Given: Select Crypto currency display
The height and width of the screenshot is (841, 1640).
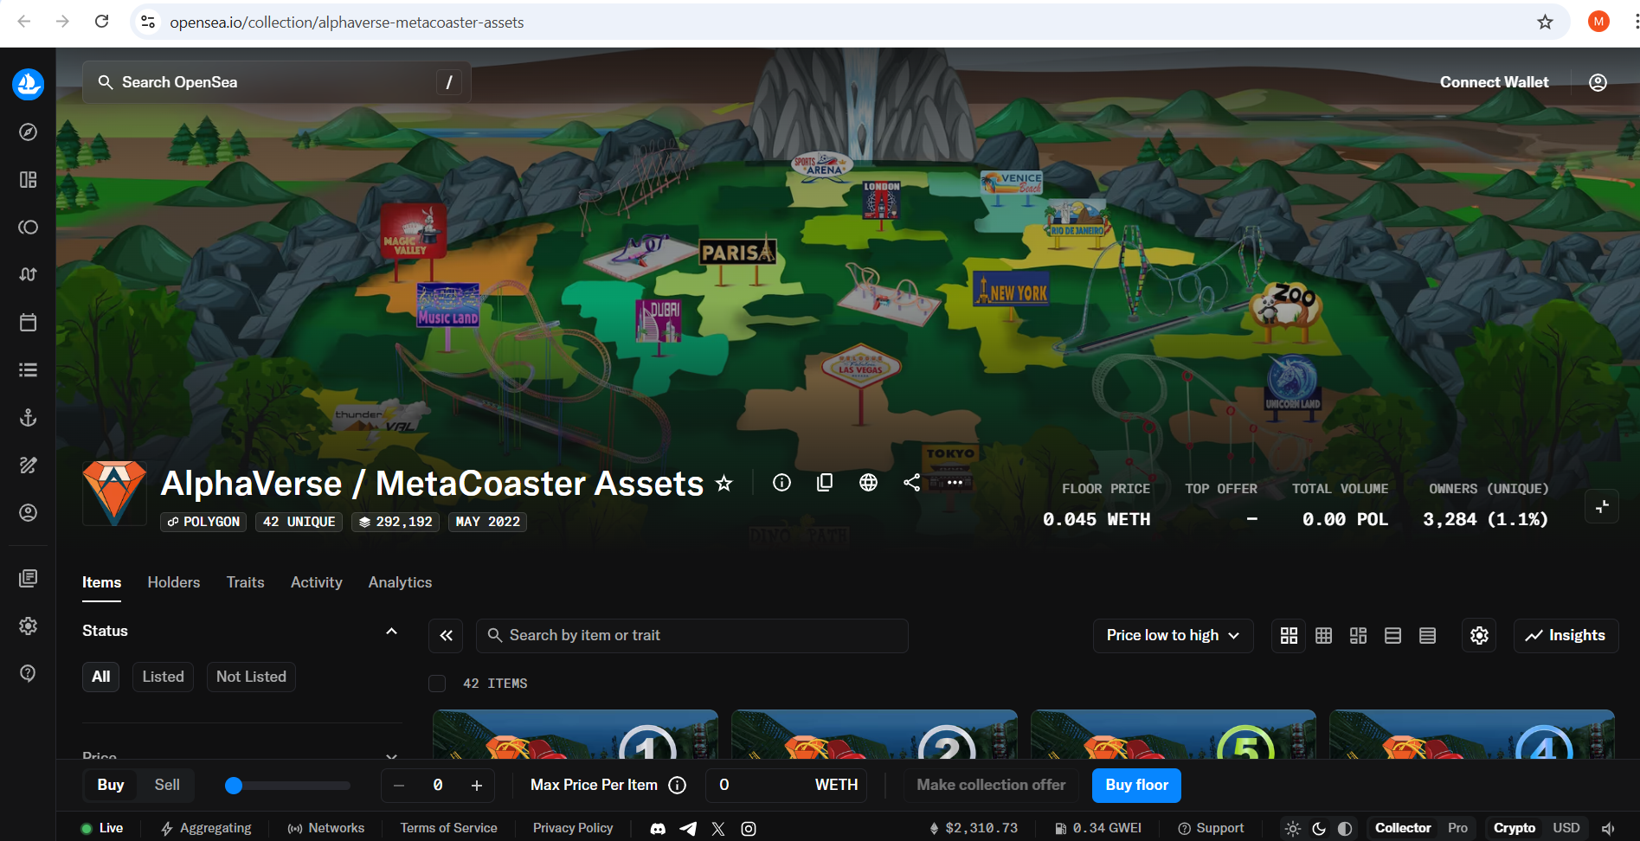Looking at the screenshot, I should [1515, 828].
